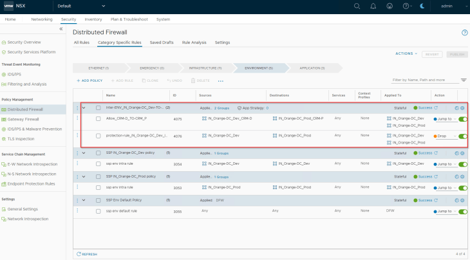Toggle off the ssp env default rule
Image resolution: width=470 pixels, height=260 pixels.
[x=462, y=211]
